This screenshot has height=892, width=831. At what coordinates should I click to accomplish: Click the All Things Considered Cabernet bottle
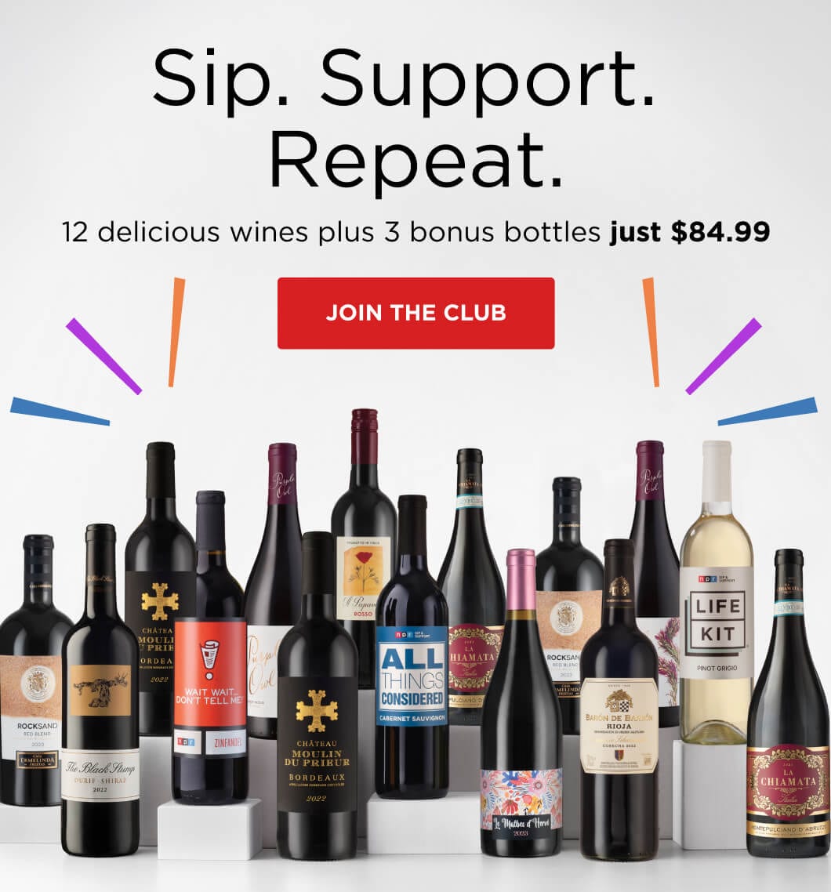412,648
